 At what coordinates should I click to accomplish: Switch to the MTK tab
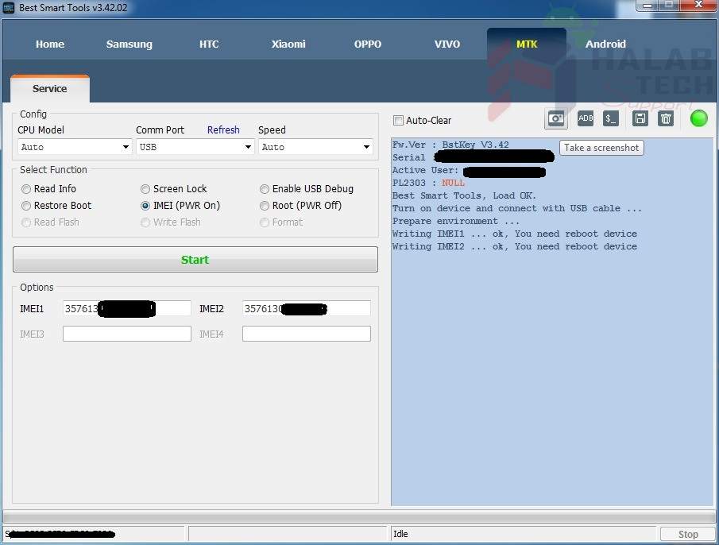pyautogui.click(x=527, y=44)
